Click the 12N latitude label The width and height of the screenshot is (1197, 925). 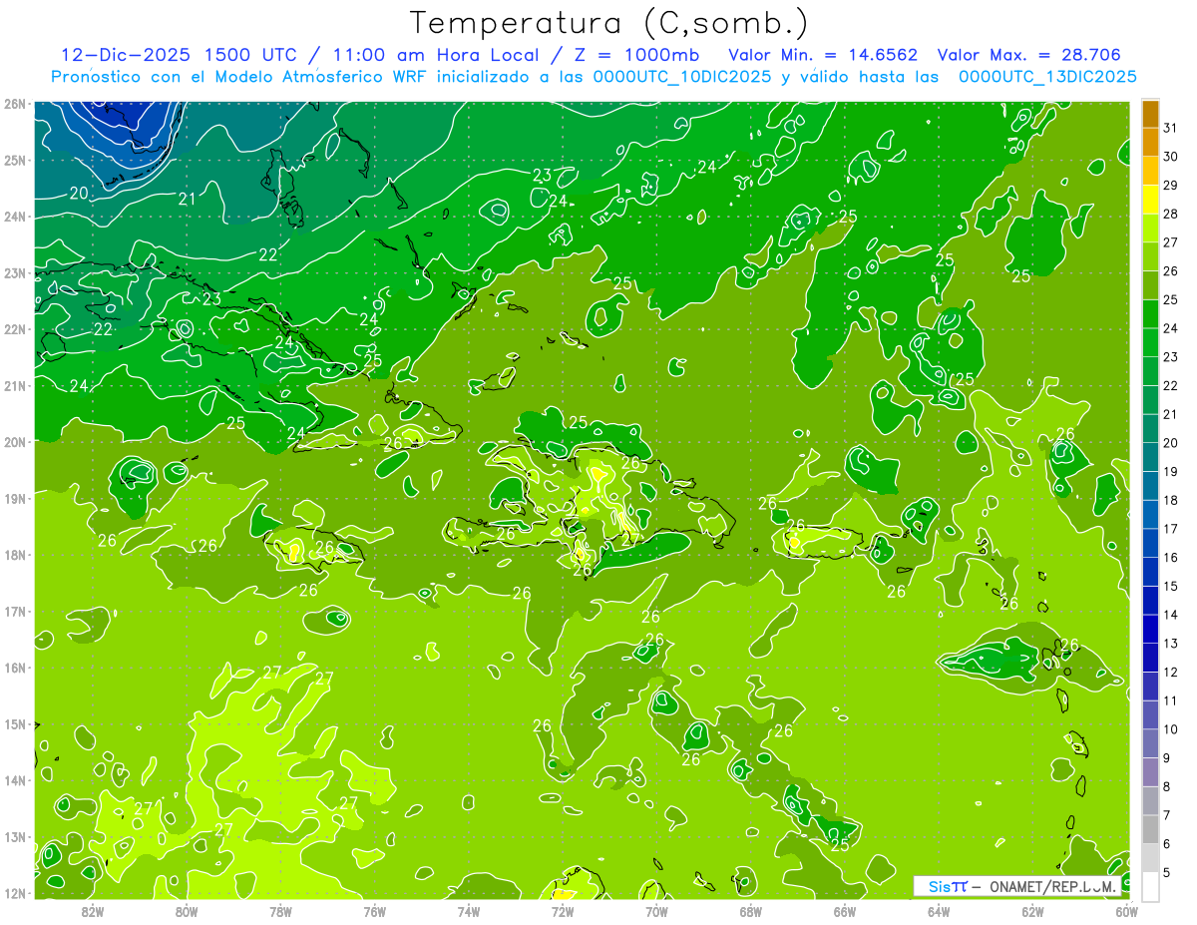tap(15, 893)
